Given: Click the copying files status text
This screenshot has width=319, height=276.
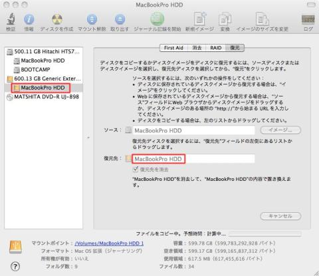Looking at the screenshot, I should tap(181, 233).
